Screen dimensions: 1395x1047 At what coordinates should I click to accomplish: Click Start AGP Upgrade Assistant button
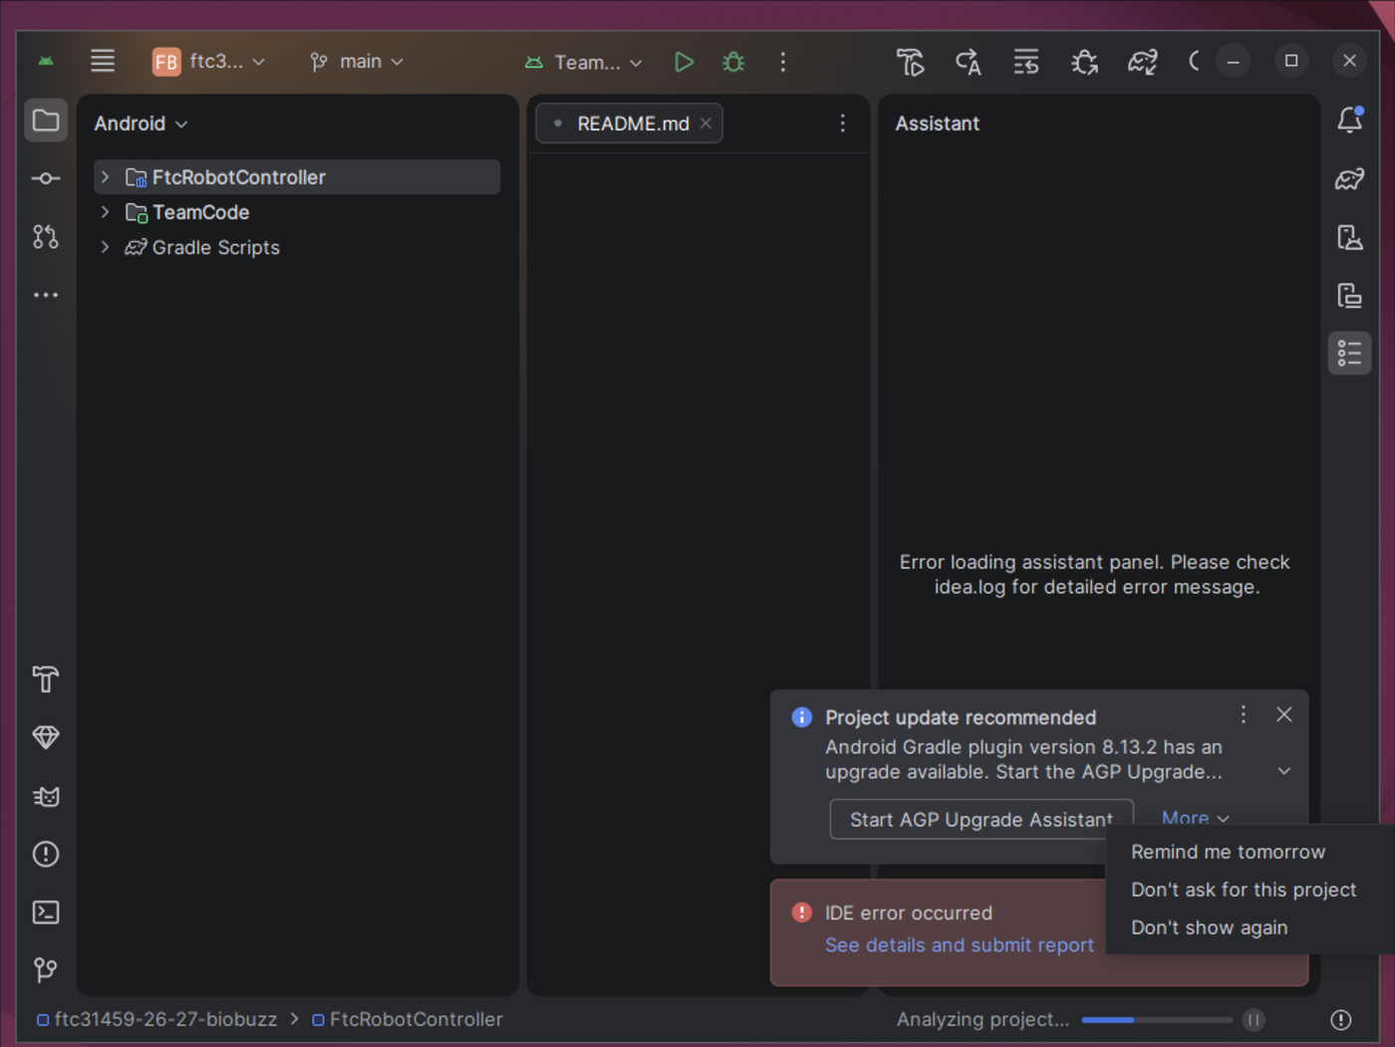tap(980, 819)
